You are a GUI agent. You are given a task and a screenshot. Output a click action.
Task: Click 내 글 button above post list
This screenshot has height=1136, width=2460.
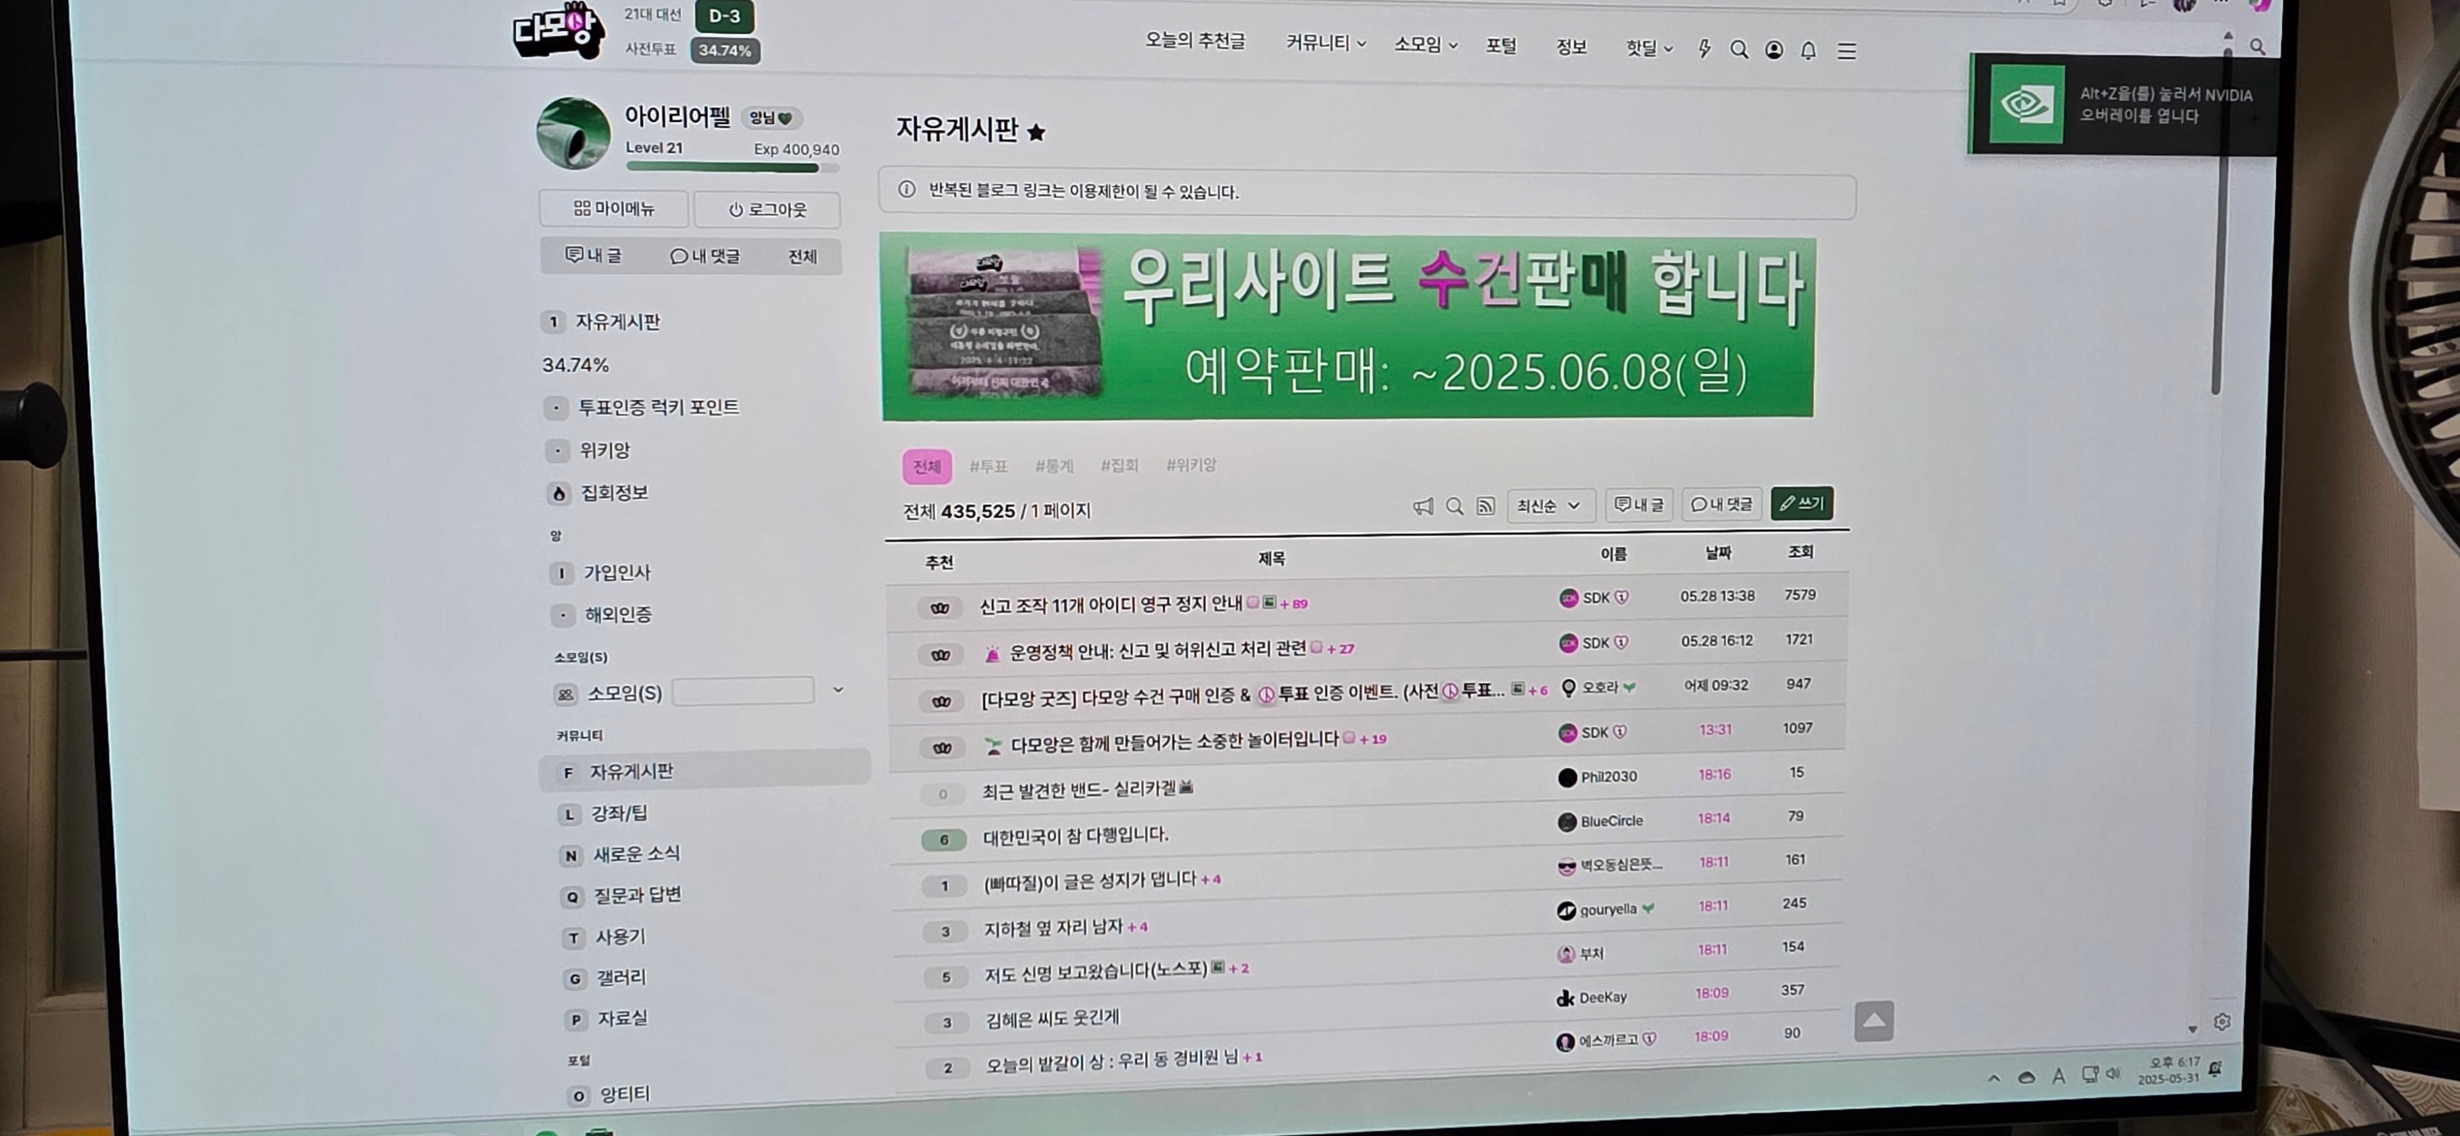(1639, 505)
